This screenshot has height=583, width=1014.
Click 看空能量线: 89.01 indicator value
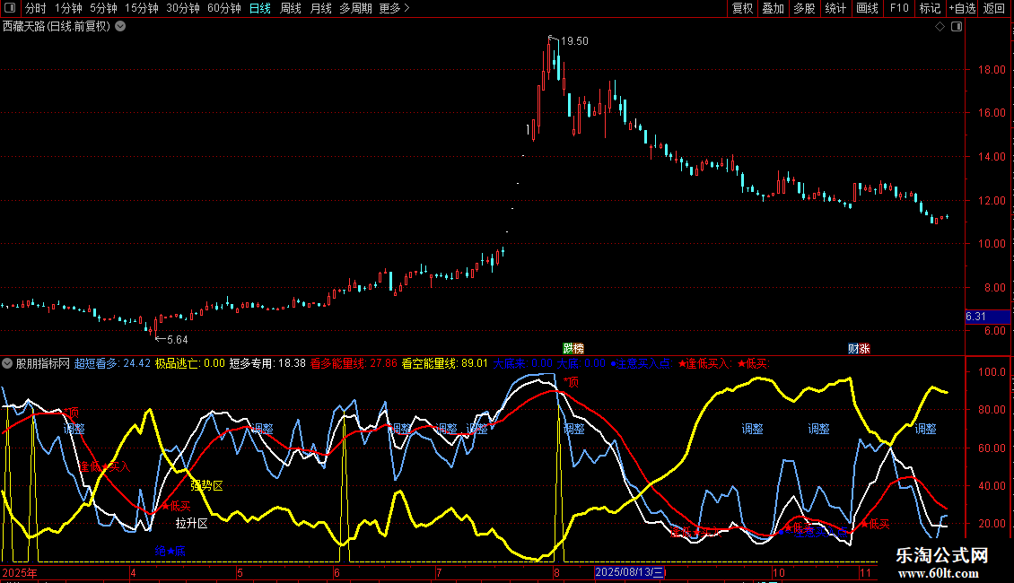[445, 363]
